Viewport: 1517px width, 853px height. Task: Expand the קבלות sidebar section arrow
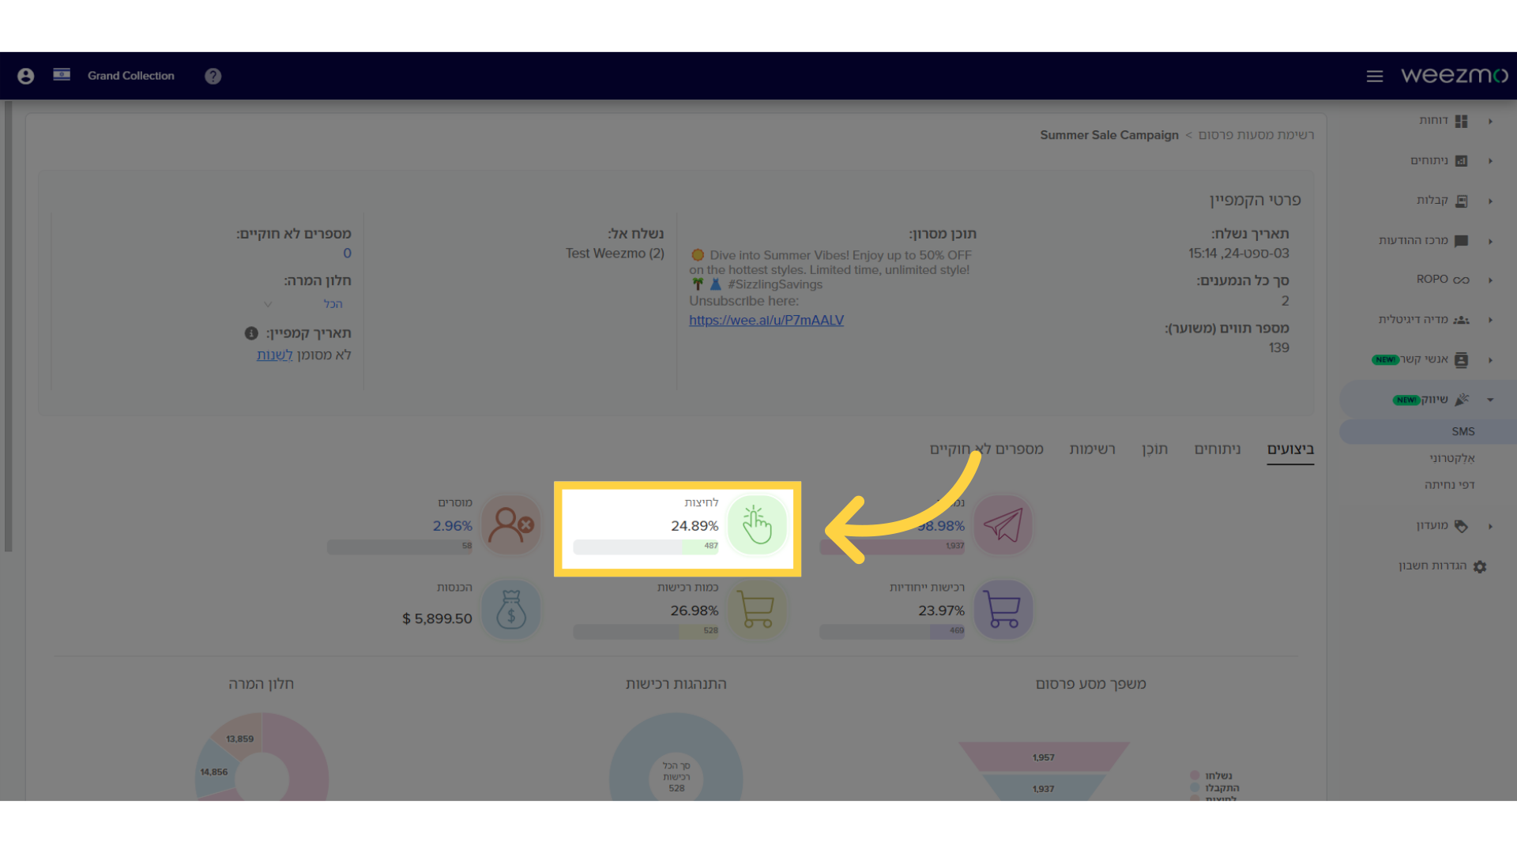[1490, 201]
